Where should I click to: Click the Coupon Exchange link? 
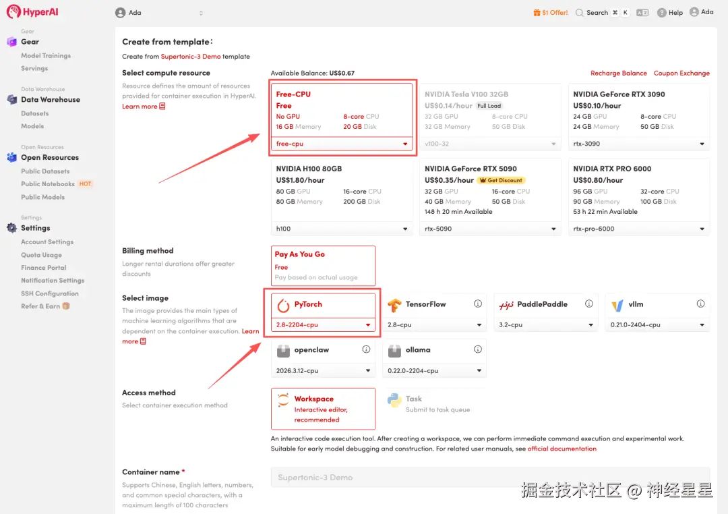point(681,73)
